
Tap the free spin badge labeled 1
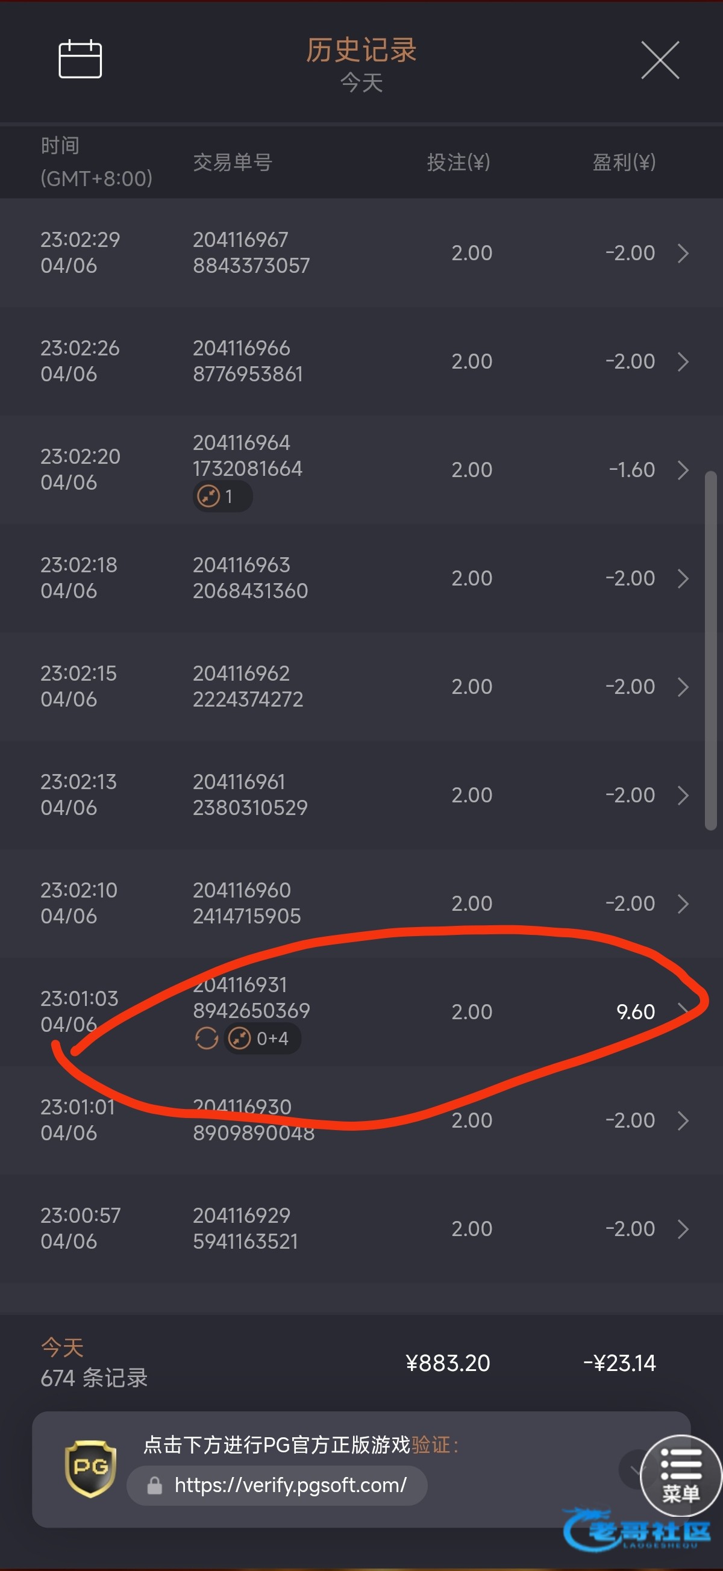point(223,496)
